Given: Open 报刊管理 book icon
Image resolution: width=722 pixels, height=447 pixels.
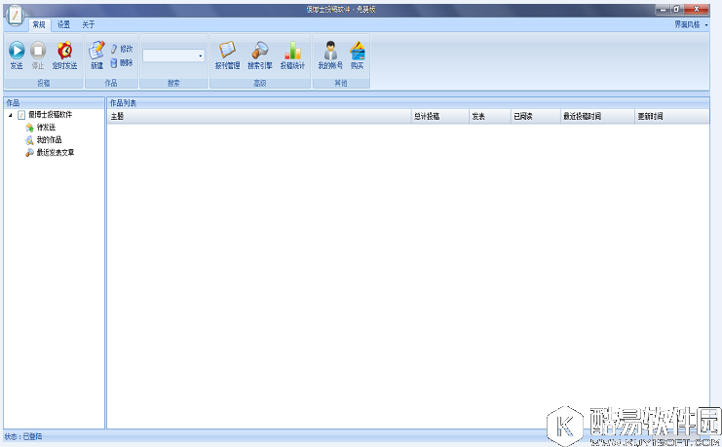Looking at the screenshot, I should pos(227,51).
